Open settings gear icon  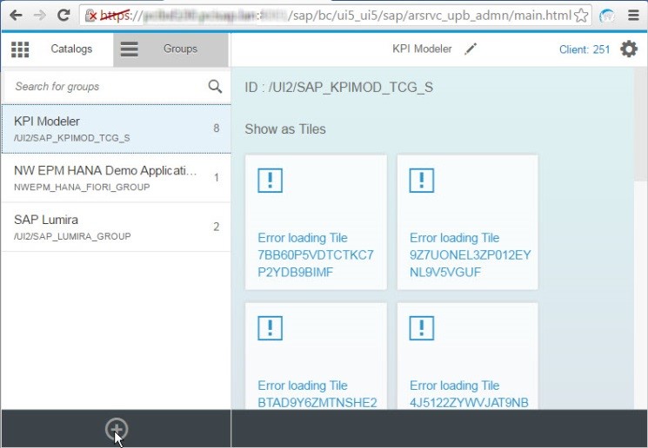tap(628, 49)
